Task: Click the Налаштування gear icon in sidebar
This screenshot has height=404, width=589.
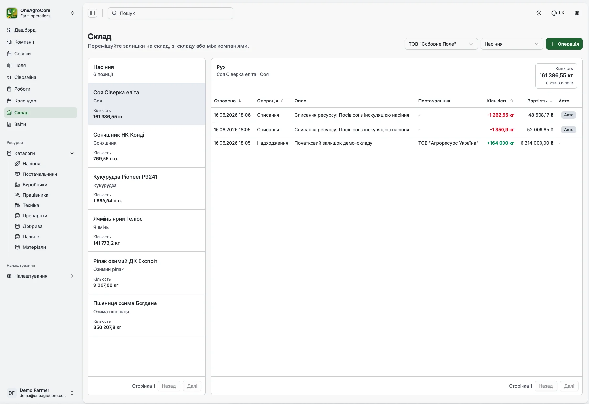Action: pos(9,276)
